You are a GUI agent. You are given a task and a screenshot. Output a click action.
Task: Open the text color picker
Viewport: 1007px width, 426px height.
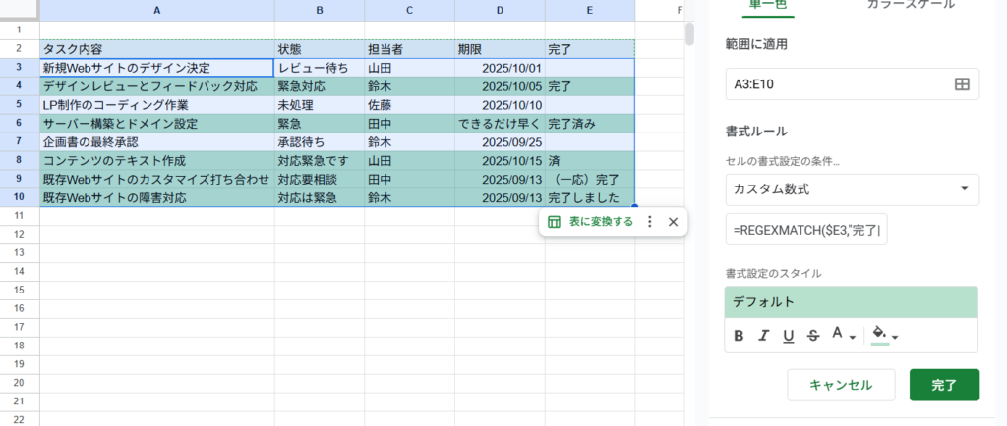844,336
